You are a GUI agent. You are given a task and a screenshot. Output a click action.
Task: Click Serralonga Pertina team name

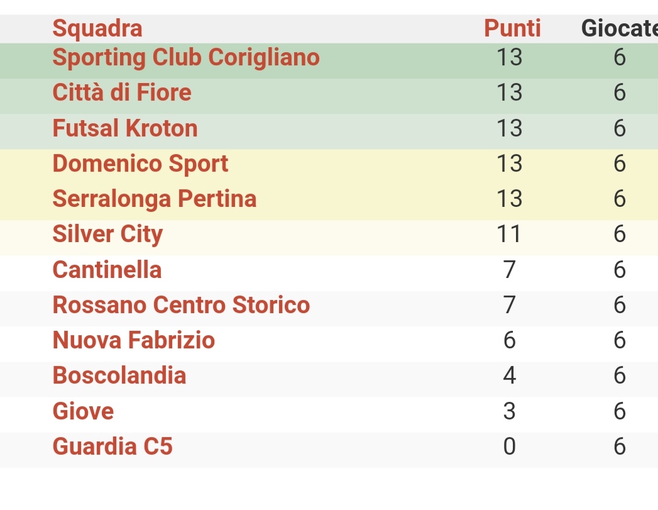point(155,199)
